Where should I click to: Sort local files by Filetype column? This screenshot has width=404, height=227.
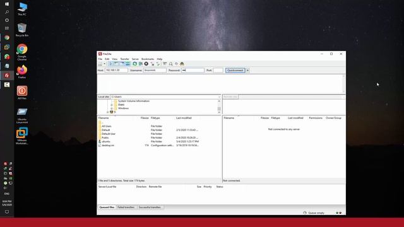coord(155,118)
